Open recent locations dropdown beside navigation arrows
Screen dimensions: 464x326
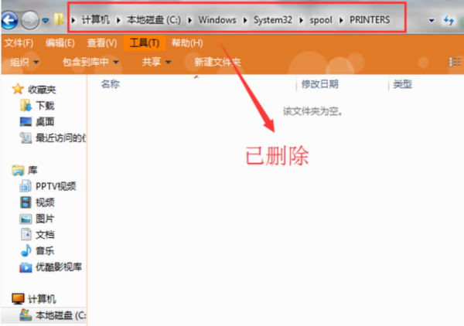tap(46, 20)
